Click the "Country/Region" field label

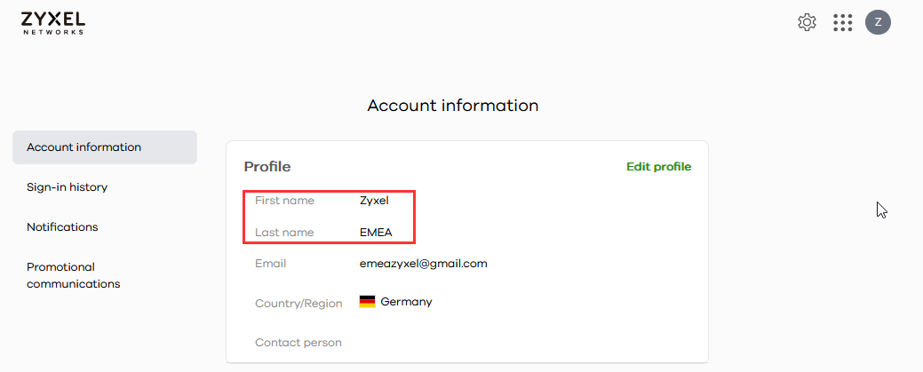(x=298, y=304)
